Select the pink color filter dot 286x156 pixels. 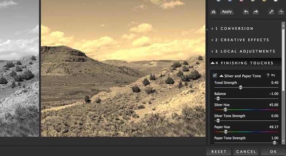point(242,0)
